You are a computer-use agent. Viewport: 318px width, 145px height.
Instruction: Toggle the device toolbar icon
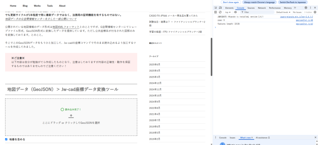(x=220, y=8)
